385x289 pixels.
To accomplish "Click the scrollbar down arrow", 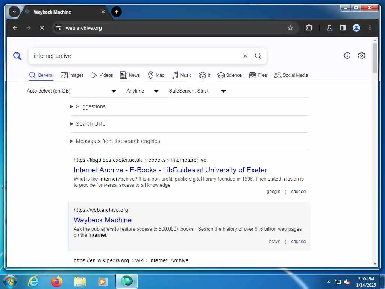I will (375, 264).
